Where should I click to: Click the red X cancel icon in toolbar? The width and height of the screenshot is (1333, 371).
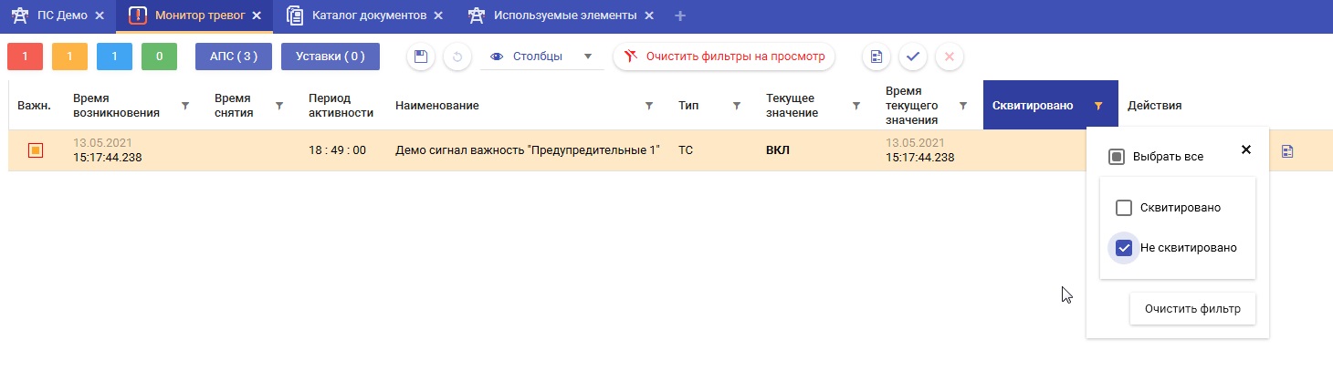[x=950, y=57]
